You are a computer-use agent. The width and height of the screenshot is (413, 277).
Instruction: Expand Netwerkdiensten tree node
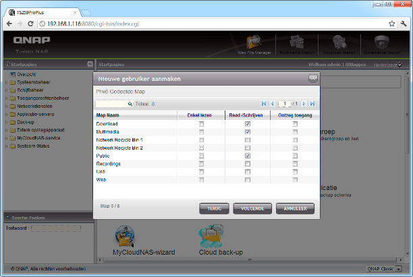click(x=7, y=106)
